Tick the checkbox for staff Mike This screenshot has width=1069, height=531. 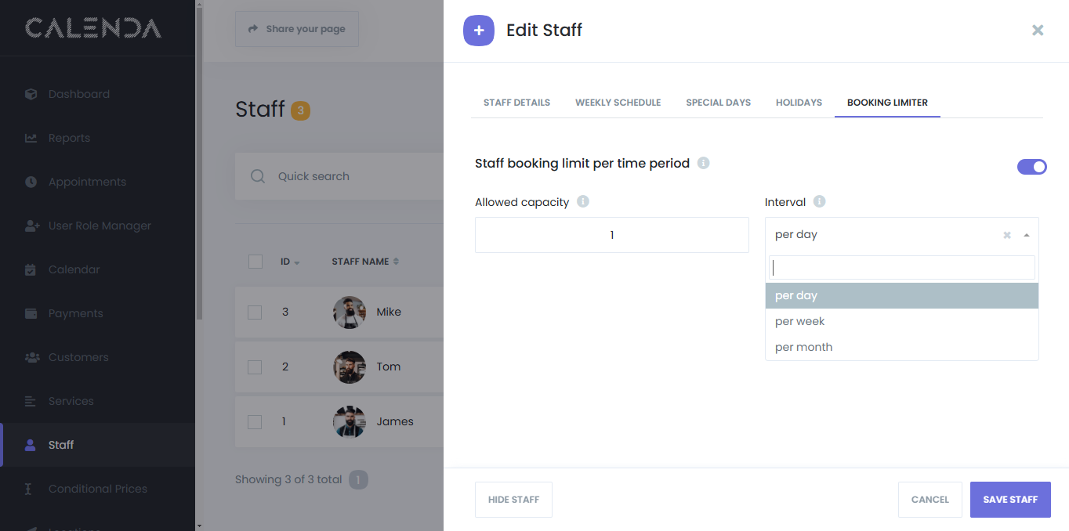pyautogui.click(x=255, y=312)
